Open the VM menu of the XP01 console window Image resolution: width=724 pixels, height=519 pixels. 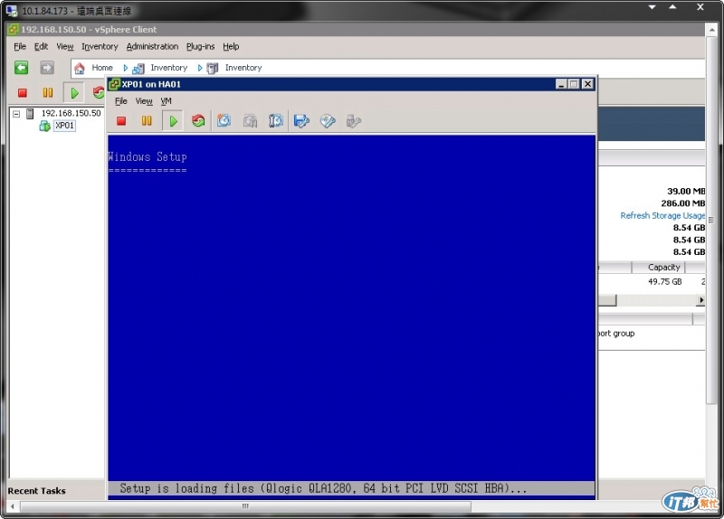coord(167,101)
